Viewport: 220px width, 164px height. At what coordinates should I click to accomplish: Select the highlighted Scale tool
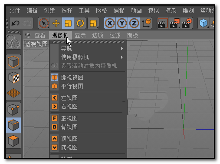[68, 23]
